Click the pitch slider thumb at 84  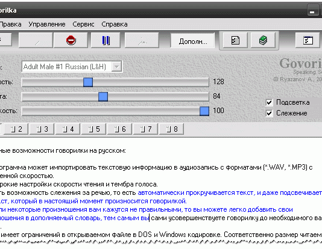(103, 96)
